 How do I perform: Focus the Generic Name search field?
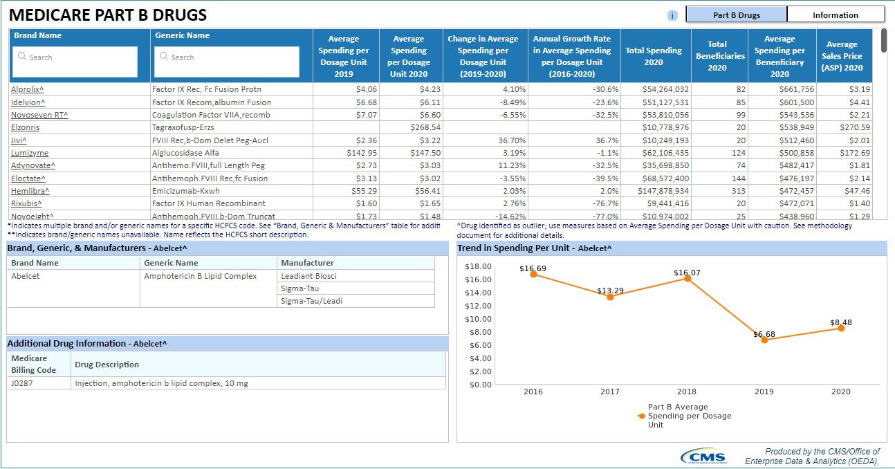point(227,62)
